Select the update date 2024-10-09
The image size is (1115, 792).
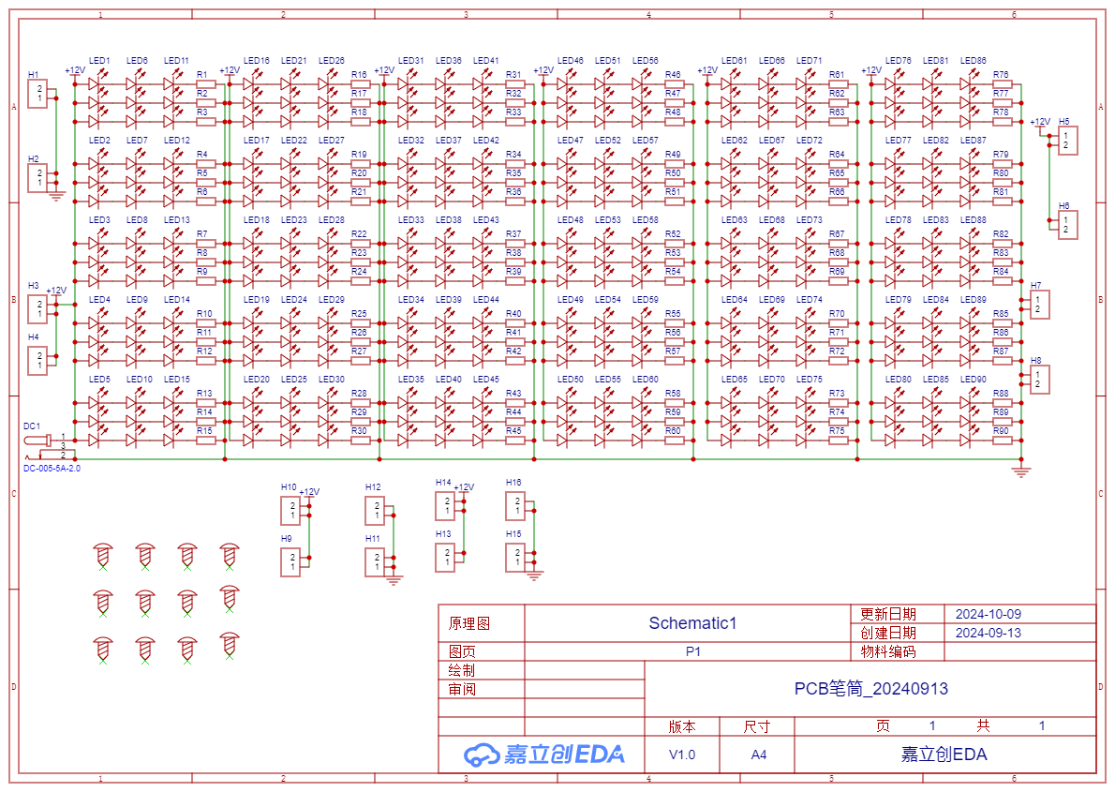point(988,614)
